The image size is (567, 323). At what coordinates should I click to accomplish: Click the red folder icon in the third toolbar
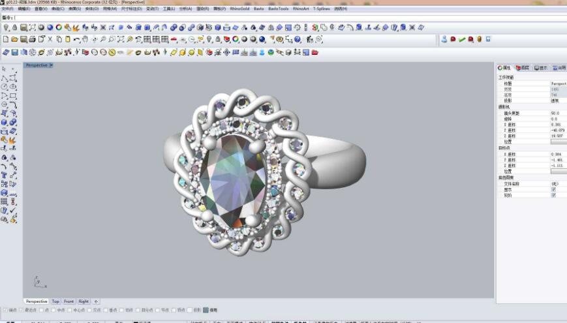click(x=315, y=52)
